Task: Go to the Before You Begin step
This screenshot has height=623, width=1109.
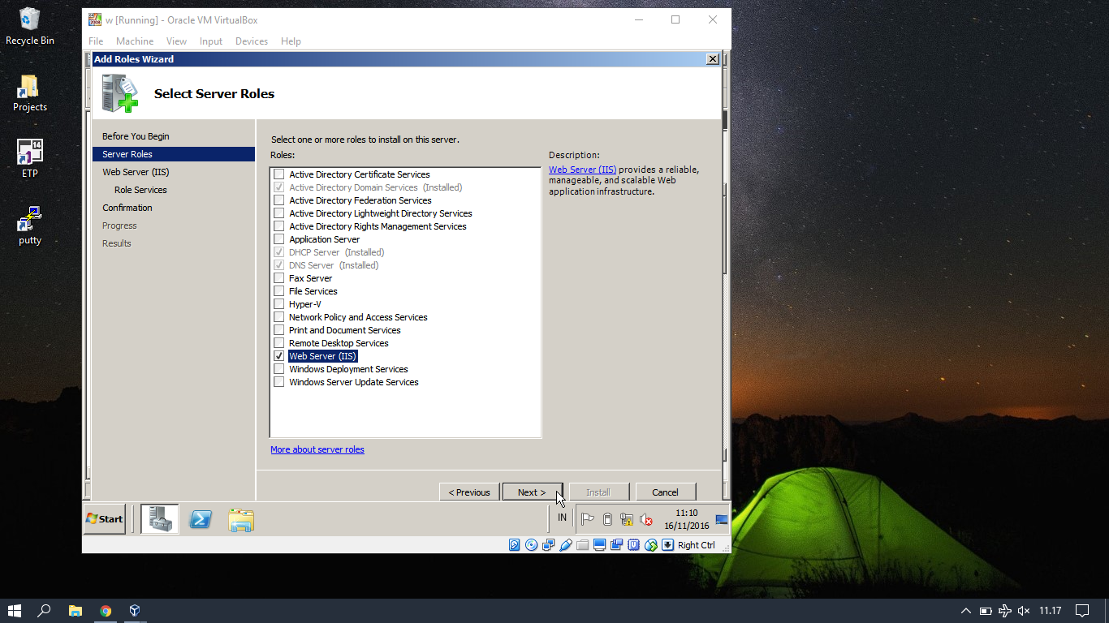Action: coord(136,136)
